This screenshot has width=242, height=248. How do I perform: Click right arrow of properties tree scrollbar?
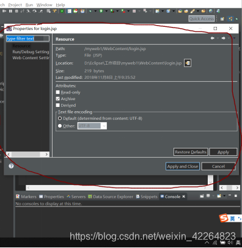click(x=46, y=155)
